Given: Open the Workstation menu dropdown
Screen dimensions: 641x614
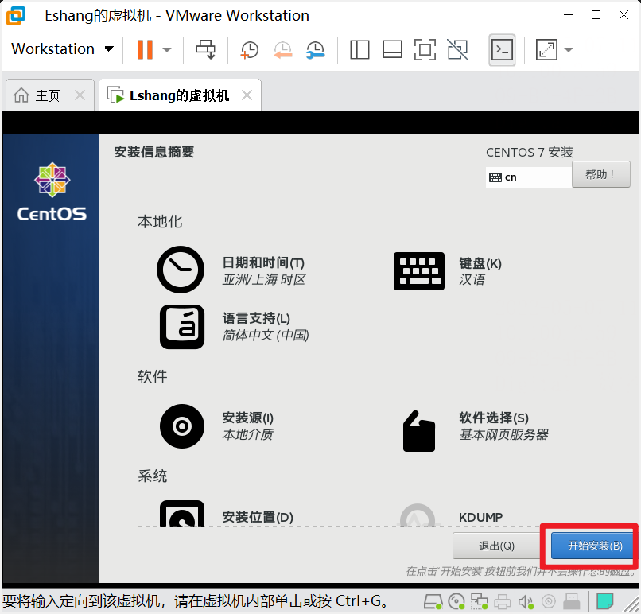Looking at the screenshot, I should (x=62, y=49).
